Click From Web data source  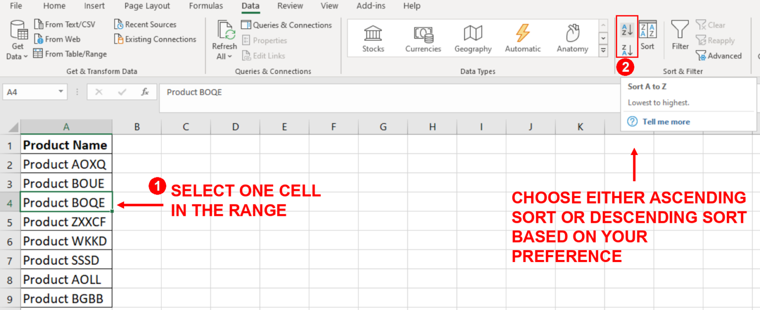tap(57, 39)
